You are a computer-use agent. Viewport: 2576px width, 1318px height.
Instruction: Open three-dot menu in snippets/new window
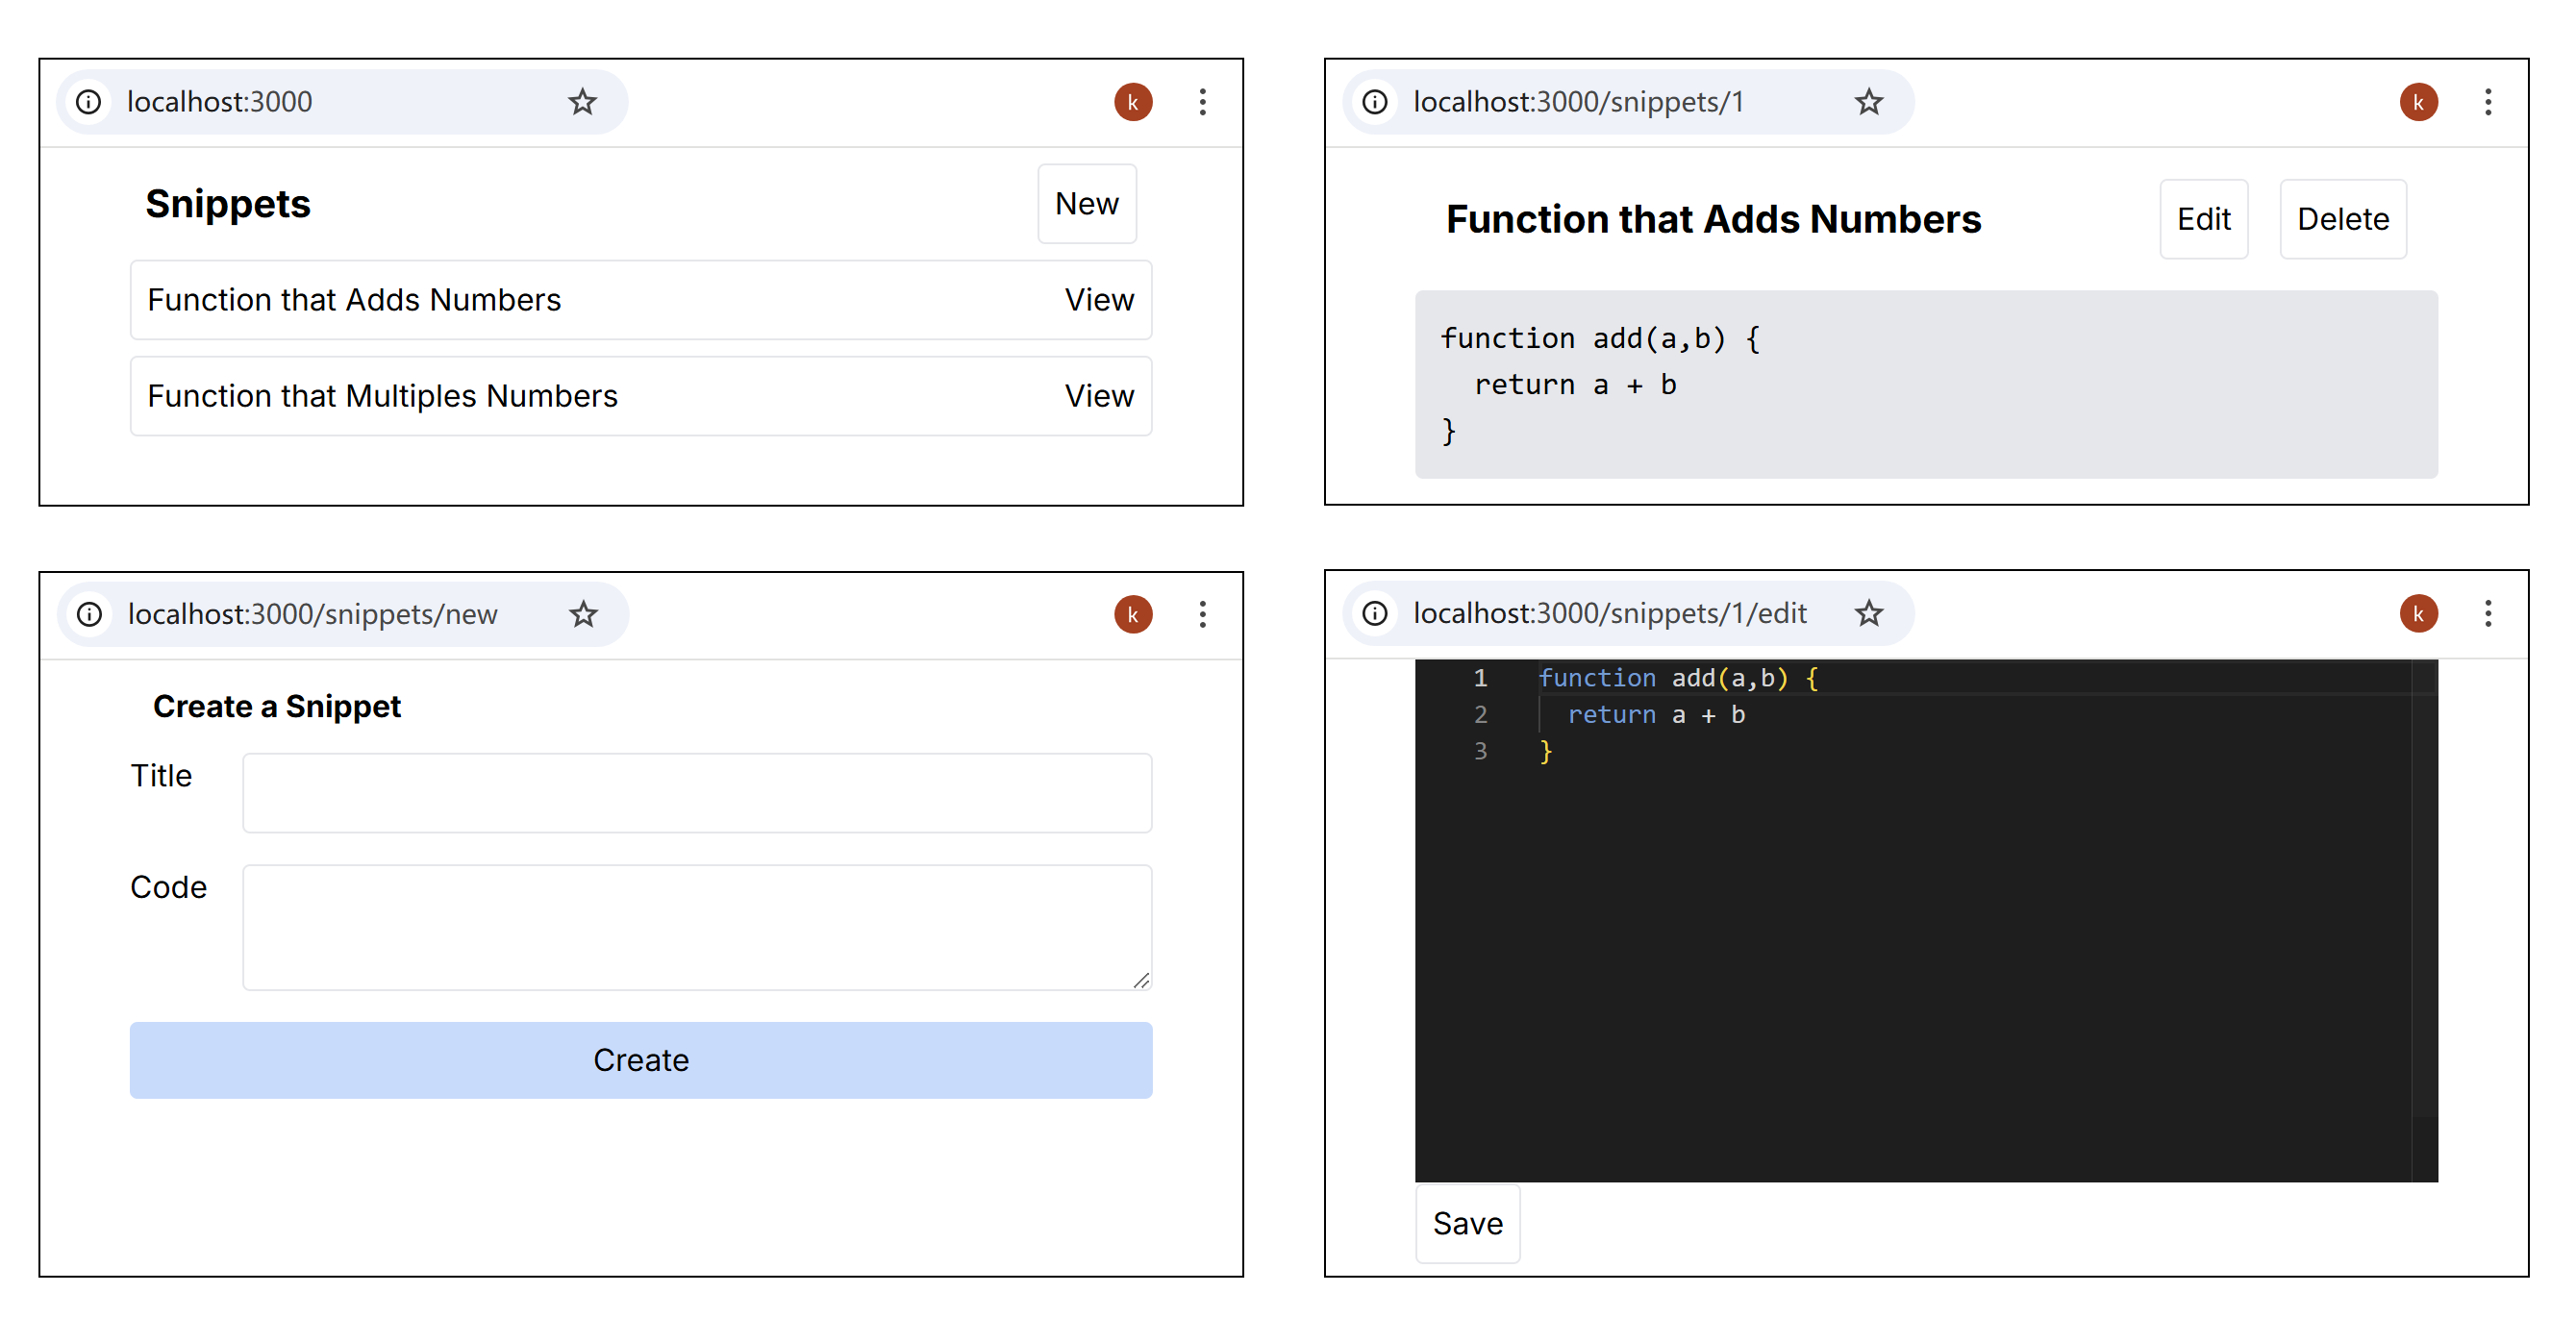[1202, 614]
